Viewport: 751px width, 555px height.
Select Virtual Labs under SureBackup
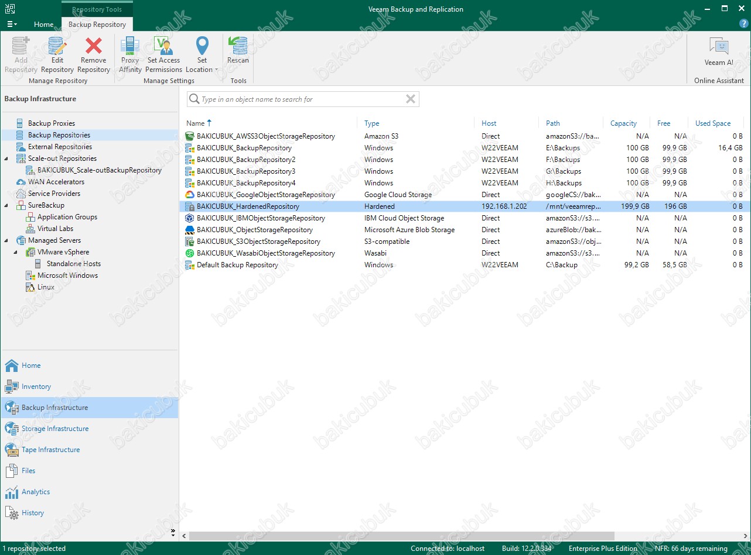coord(55,229)
